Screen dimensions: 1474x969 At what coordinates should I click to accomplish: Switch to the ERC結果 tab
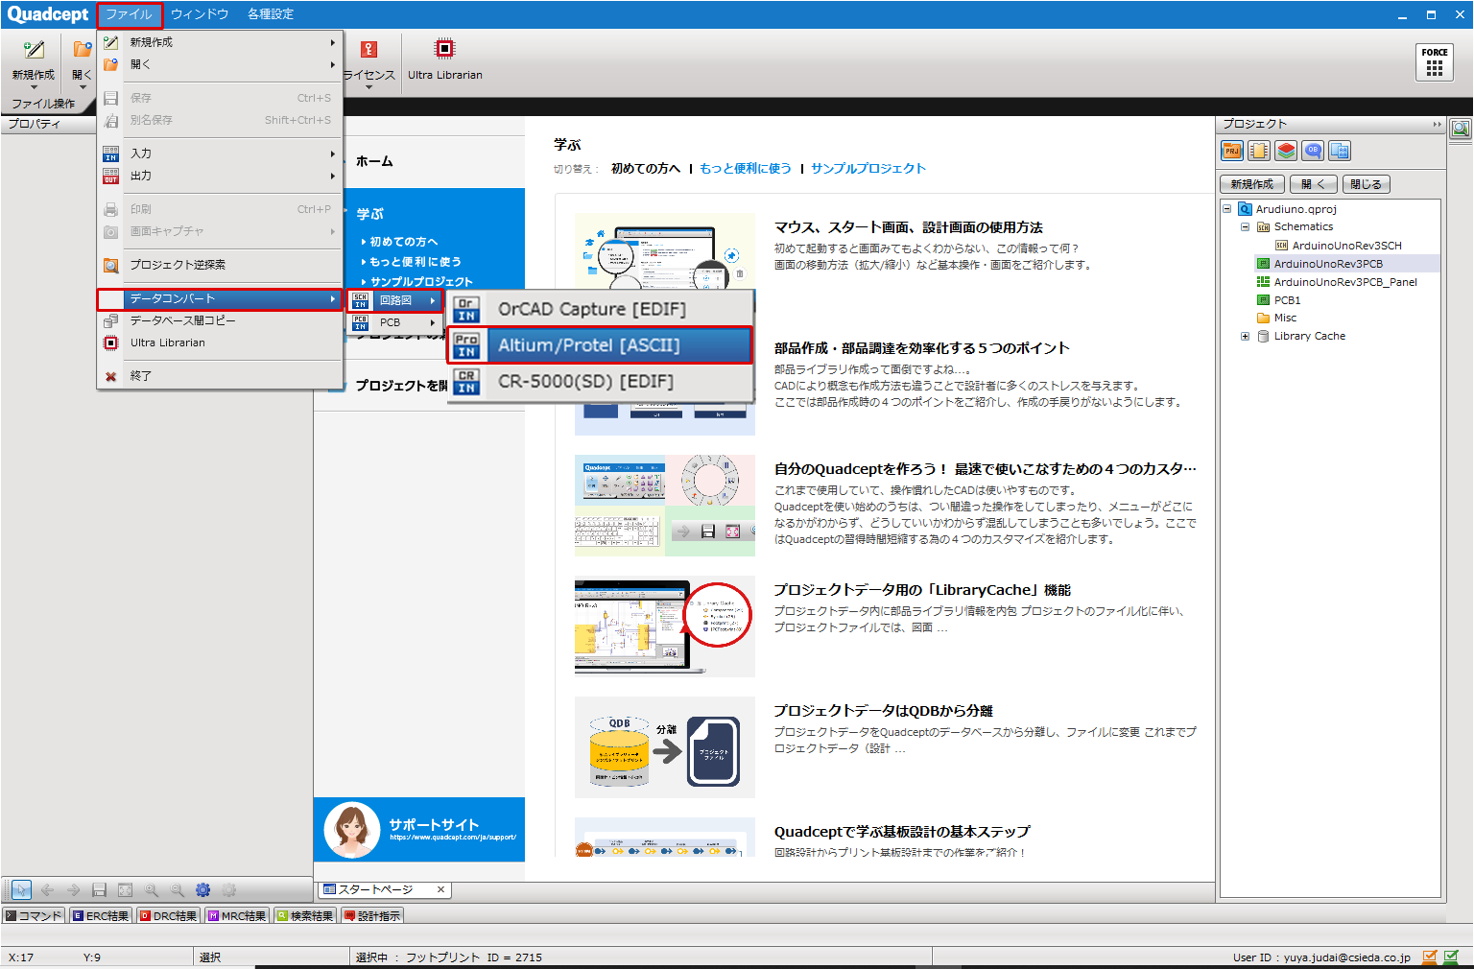[101, 916]
